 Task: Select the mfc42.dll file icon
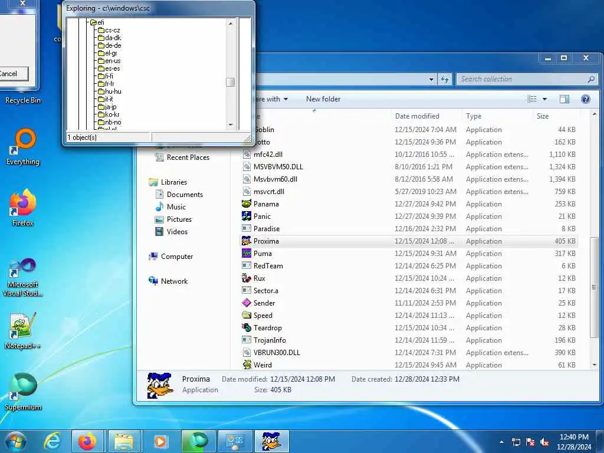point(246,154)
